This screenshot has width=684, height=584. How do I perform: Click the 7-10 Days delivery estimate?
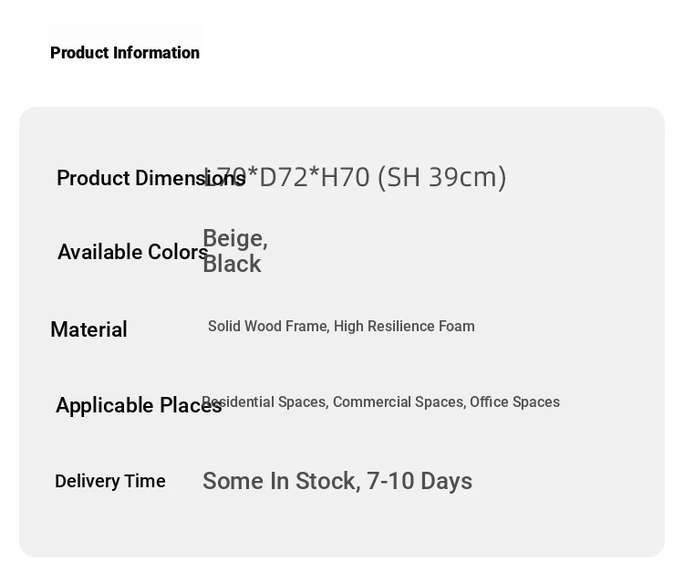(420, 481)
